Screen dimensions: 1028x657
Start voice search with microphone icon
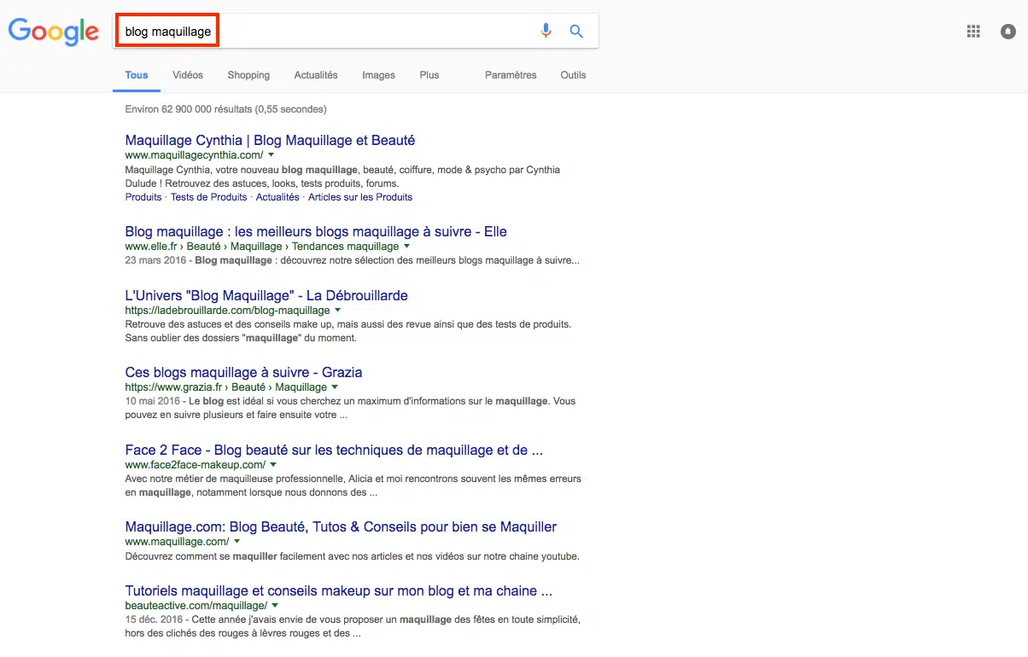click(x=546, y=32)
